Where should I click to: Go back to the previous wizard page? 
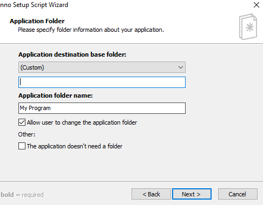pos(151,194)
